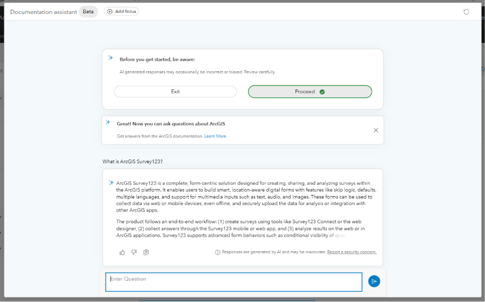Click the thumbs up feedback icon
Screen dimensions: 485x302
(x=122, y=252)
